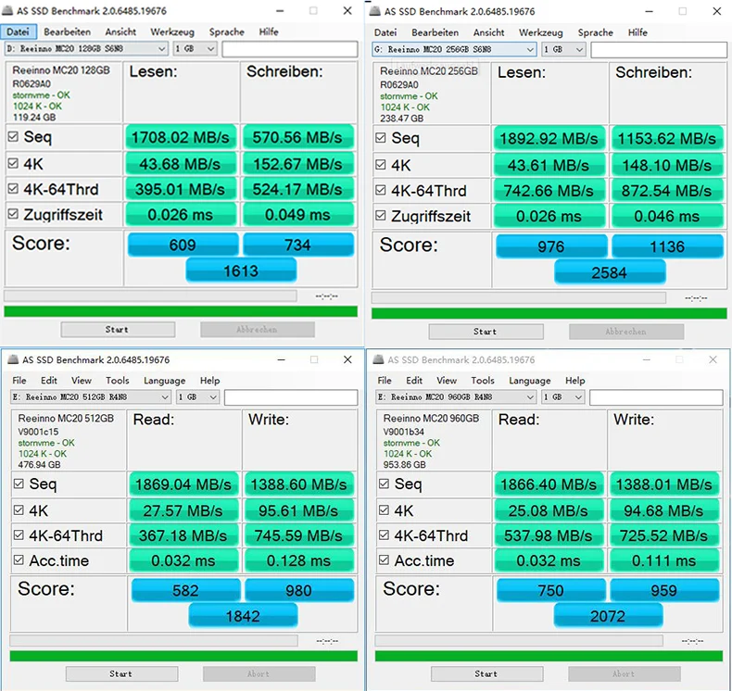This screenshot has width=732, height=691.
Task: Click the total score 1842
Action: (243, 616)
